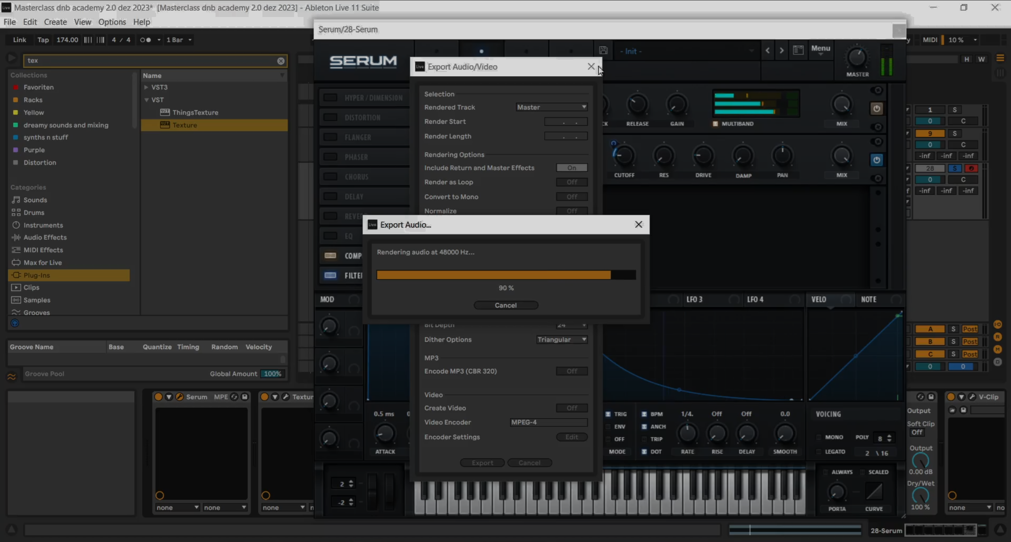Cancel the audio rendering progress
This screenshot has width=1011, height=542.
pyautogui.click(x=505, y=305)
